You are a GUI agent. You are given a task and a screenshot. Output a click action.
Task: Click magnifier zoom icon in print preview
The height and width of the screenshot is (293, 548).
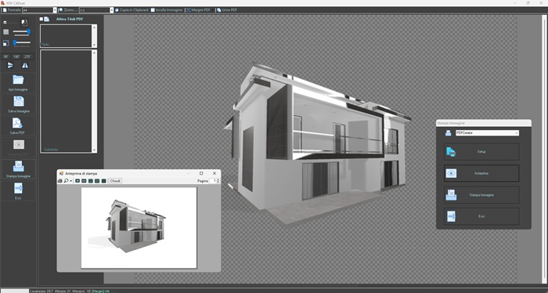point(66,181)
